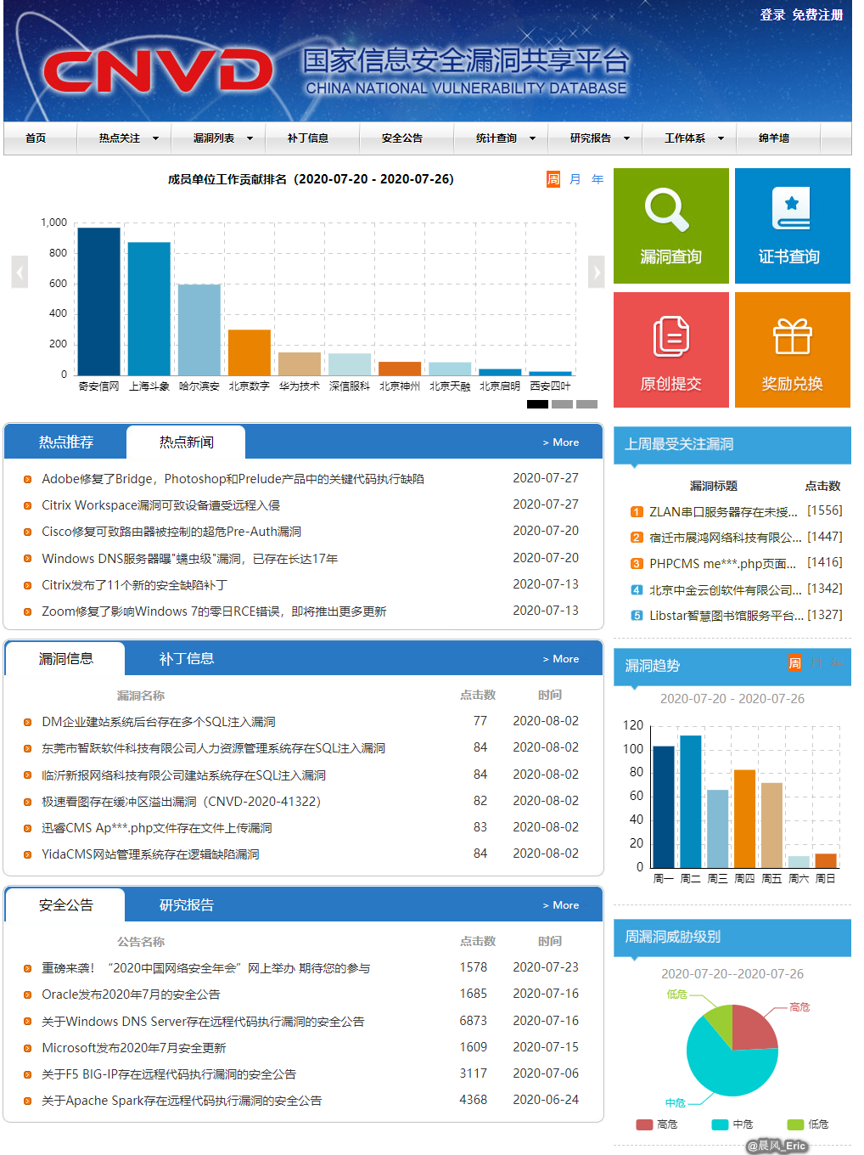Screen dimensions: 864x1155
Task: Switch to the 研究报告 tab
Action: [x=187, y=905]
